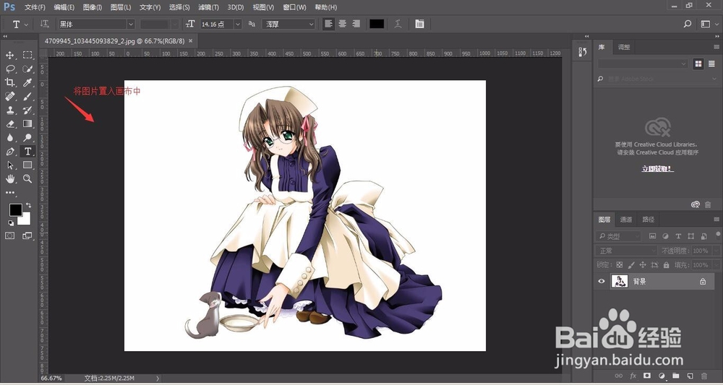Click the create warped text icon
Image resolution: width=723 pixels, height=385 pixels.
[x=398, y=24]
